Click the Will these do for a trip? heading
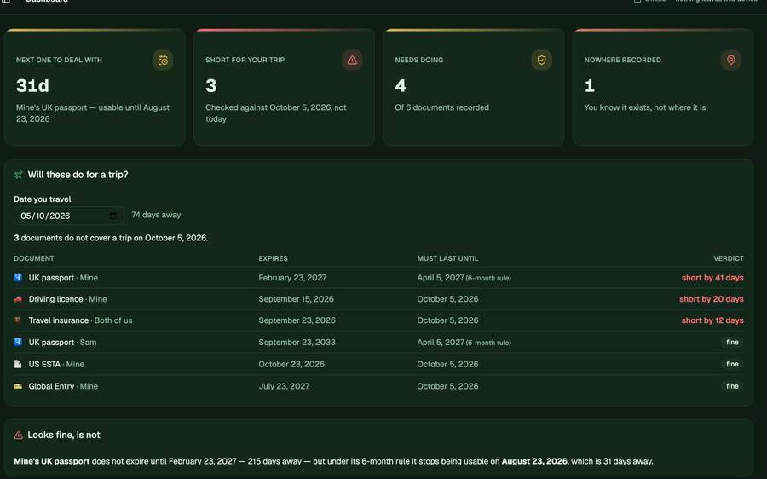Viewport: 767px width, 479px height. coord(78,175)
